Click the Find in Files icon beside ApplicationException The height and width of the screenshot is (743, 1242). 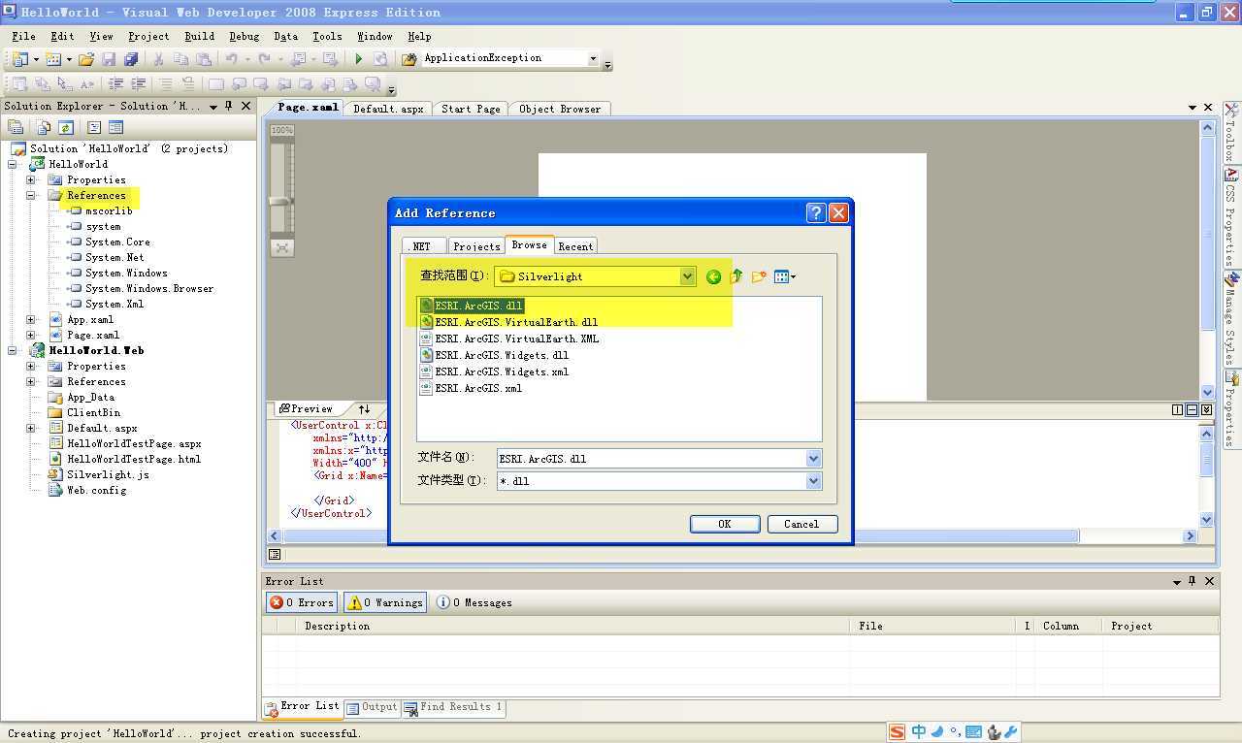coord(409,59)
